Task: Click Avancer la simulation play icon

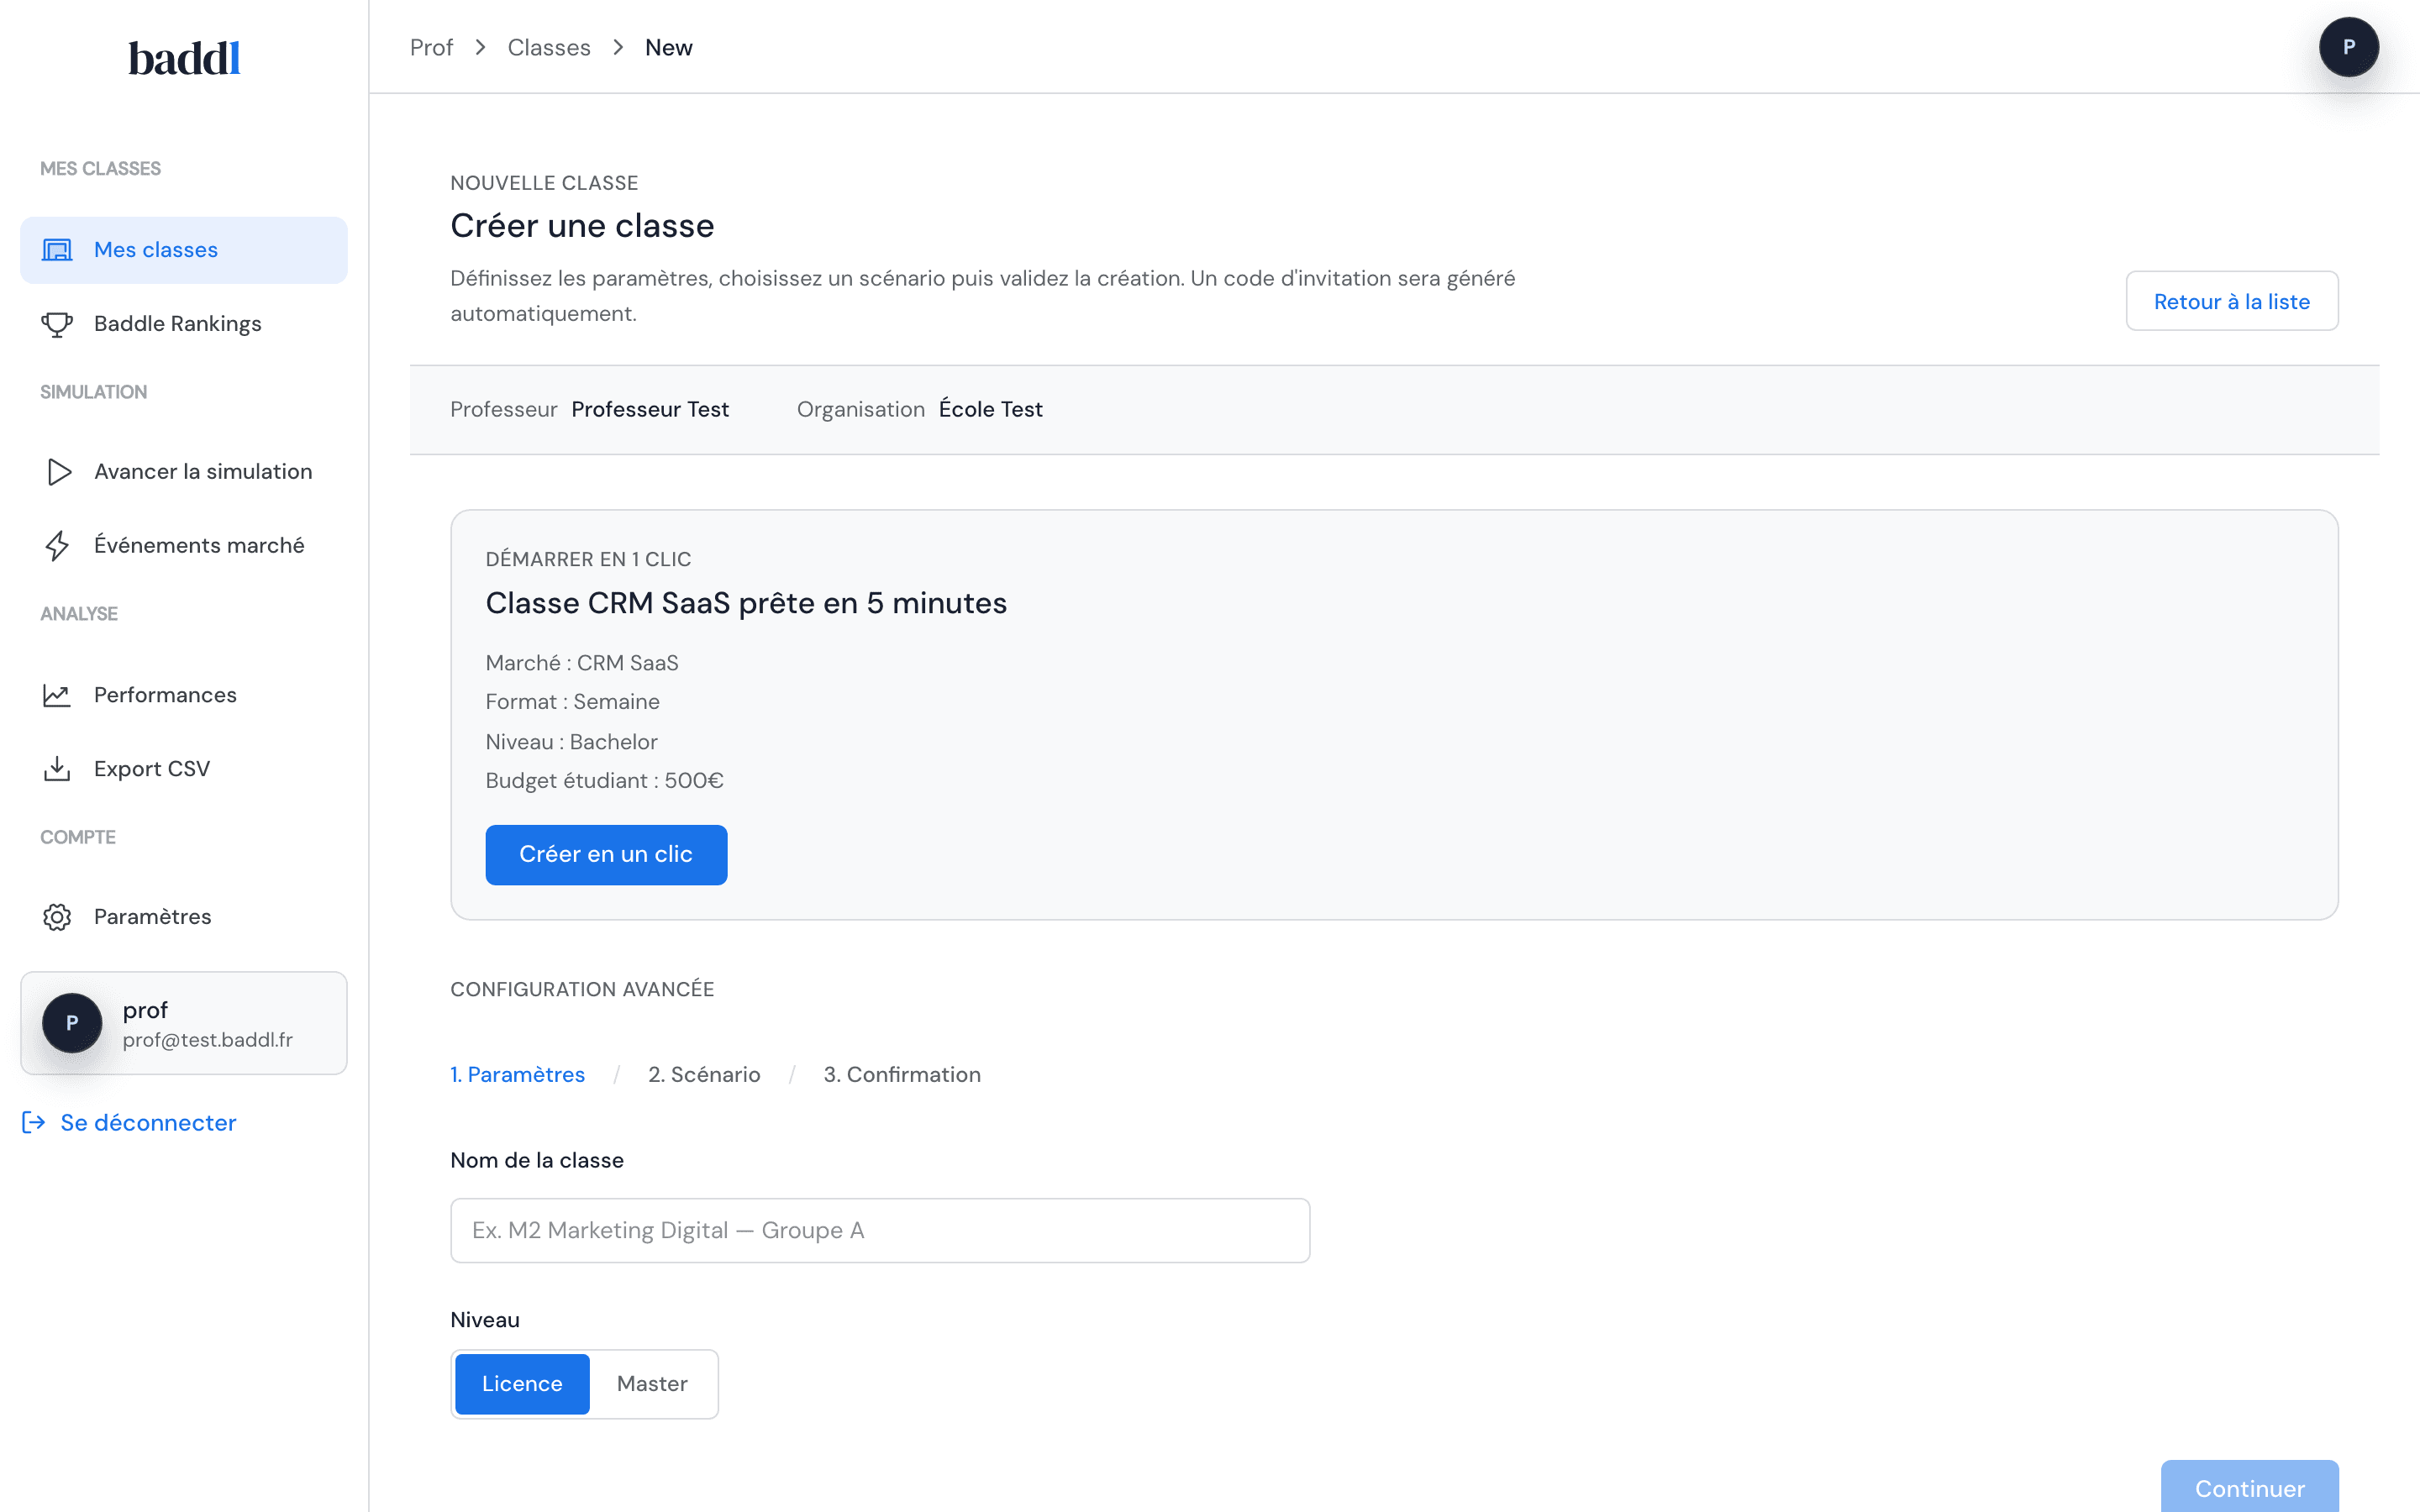Action: tap(57, 471)
